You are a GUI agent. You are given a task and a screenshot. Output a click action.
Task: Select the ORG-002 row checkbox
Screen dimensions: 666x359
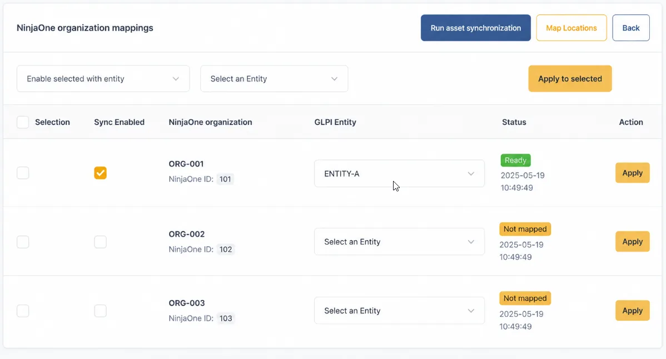(x=23, y=241)
